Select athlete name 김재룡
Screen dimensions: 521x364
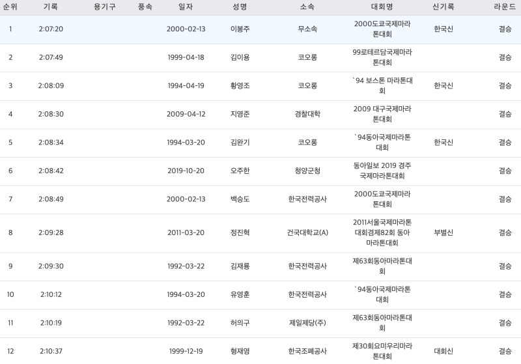(x=240, y=266)
